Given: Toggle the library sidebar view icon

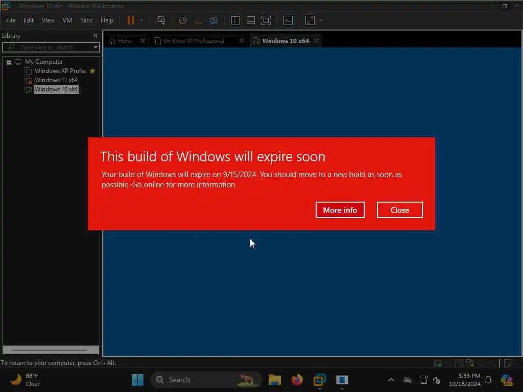Looking at the screenshot, I should click(235, 20).
